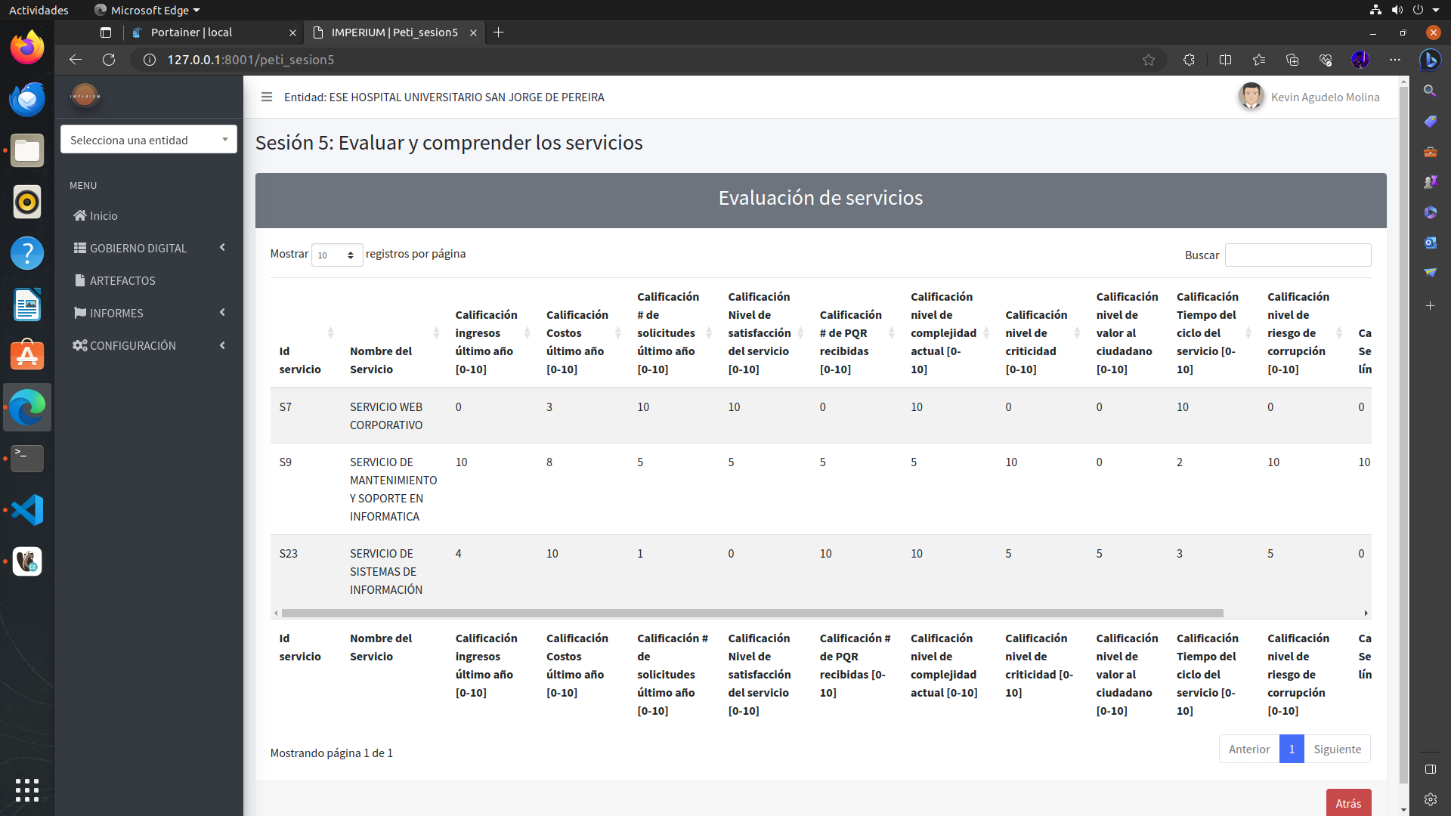The width and height of the screenshot is (1451, 816).
Task: Open Edge split screen icon
Action: 1225,60
